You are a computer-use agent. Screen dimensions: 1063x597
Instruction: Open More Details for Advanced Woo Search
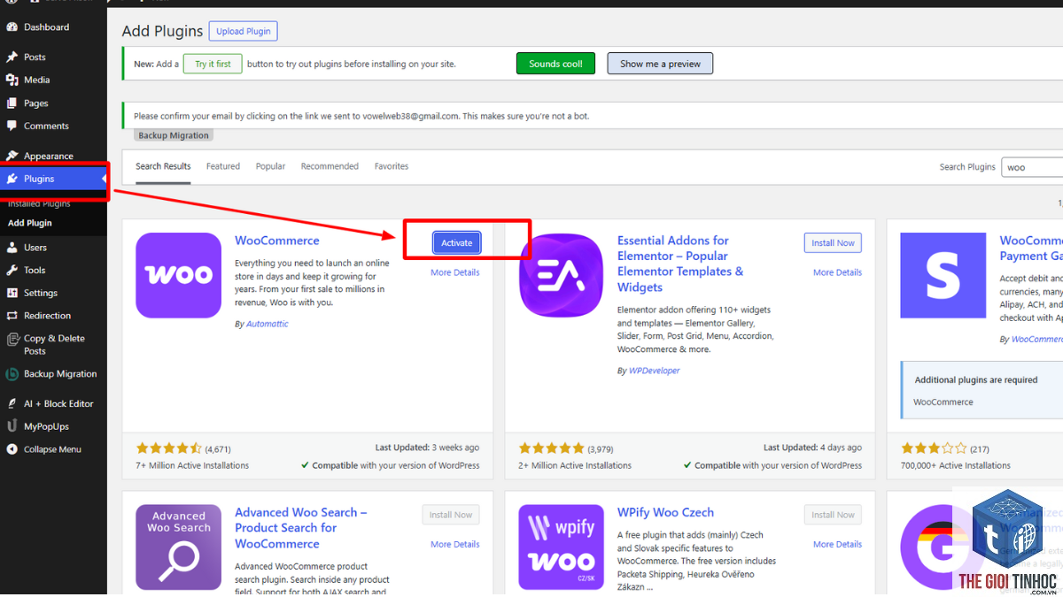(455, 544)
